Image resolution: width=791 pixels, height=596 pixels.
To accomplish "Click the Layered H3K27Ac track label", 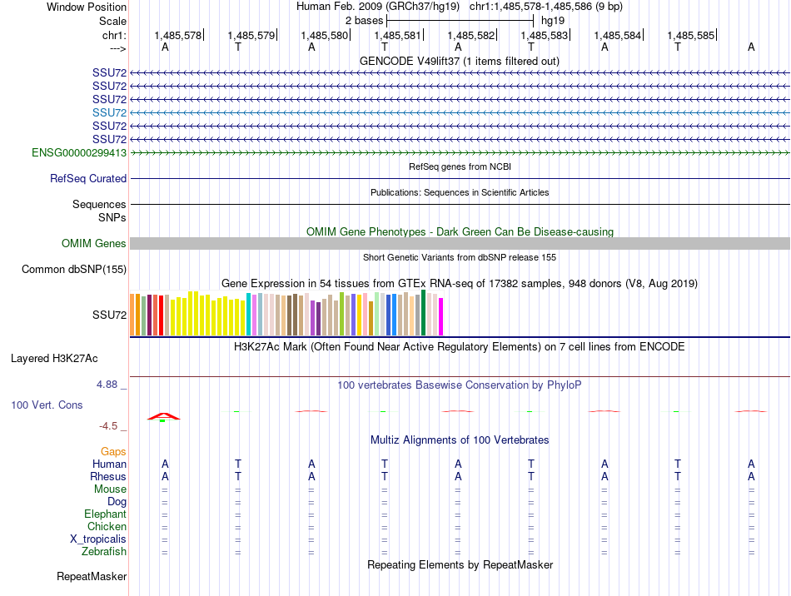I will [54, 359].
